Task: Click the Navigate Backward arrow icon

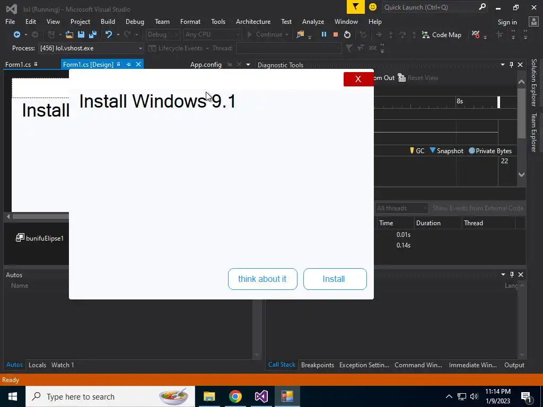Action: (x=16, y=34)
